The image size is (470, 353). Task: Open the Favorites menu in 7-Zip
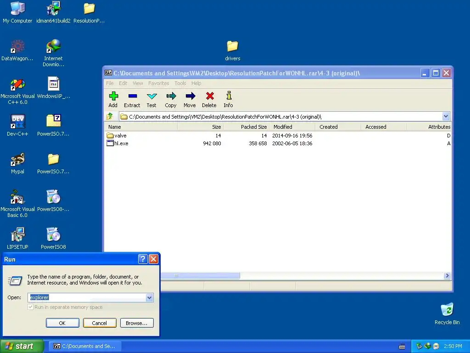158,83
